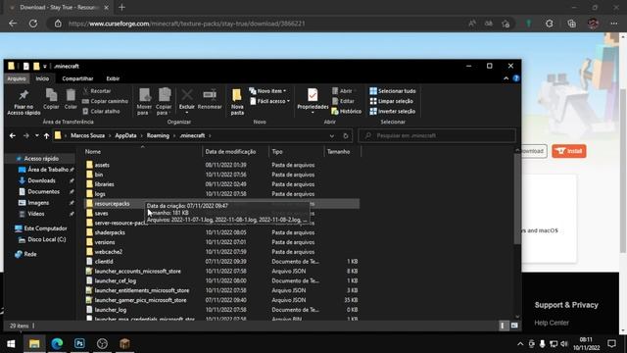
Task: Switch to the Início ribbon tab
Action: pos(42,78)
